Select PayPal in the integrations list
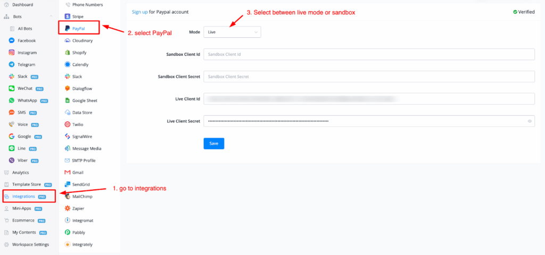The width and height of the screenshot is (545, 255). point(79,28)
